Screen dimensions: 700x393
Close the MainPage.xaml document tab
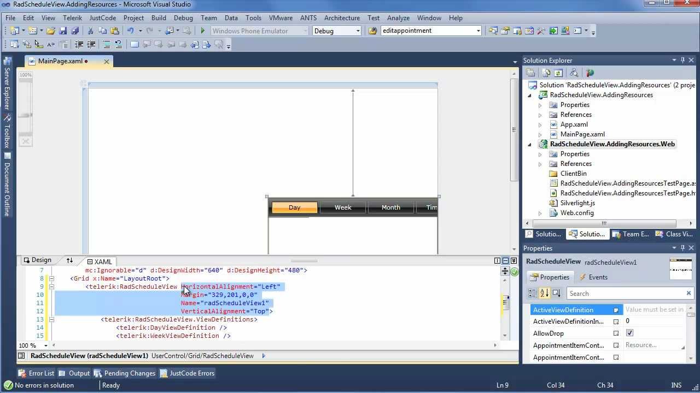(x=107, y=61)
